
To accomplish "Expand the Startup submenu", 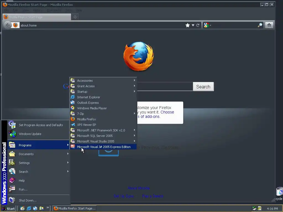I will tap(103, 92).
